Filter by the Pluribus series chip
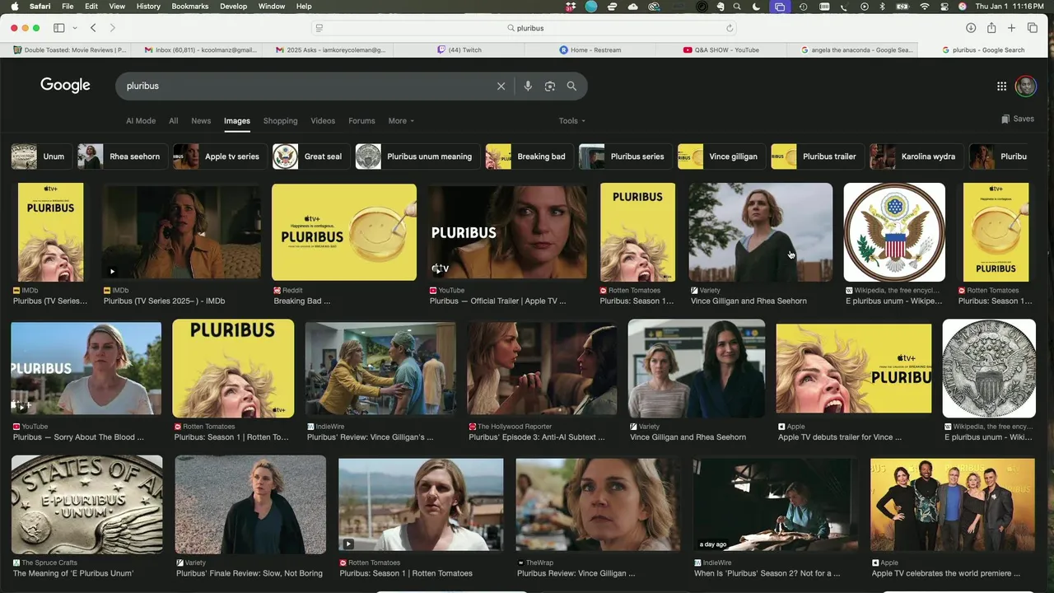The width and height of the screenshot is (1054, 593). pyautogui.click(x=626, y=156)
